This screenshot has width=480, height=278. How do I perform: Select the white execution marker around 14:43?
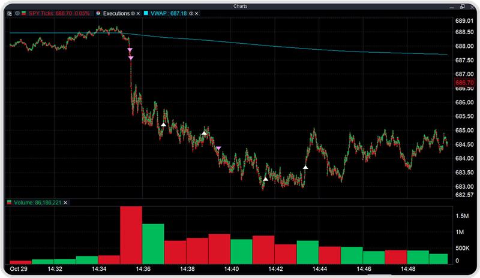coord(266,178)
